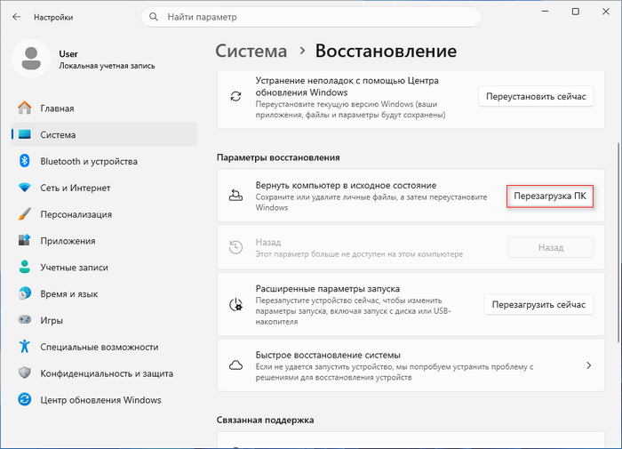This screenshot has height=449, width=622.
Task: Click the Wi-Fi icon for Сеть и Интернет
Action: coord(25,188)
